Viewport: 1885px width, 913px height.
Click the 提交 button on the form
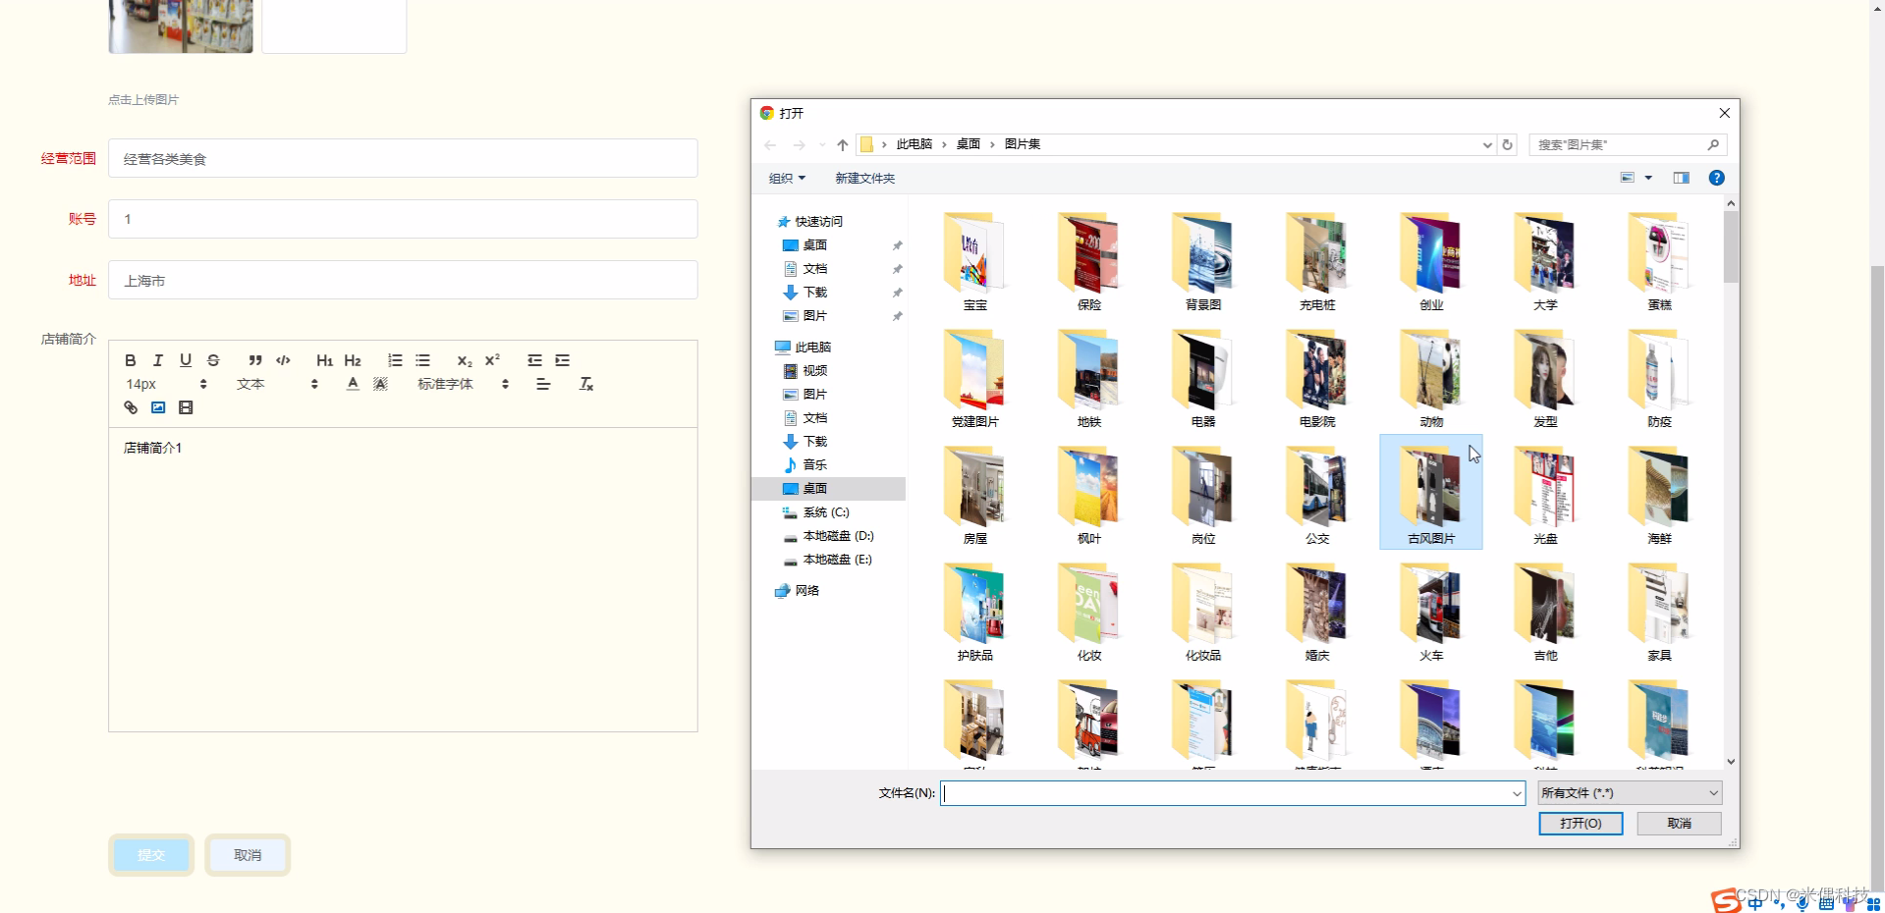(150, 855)
